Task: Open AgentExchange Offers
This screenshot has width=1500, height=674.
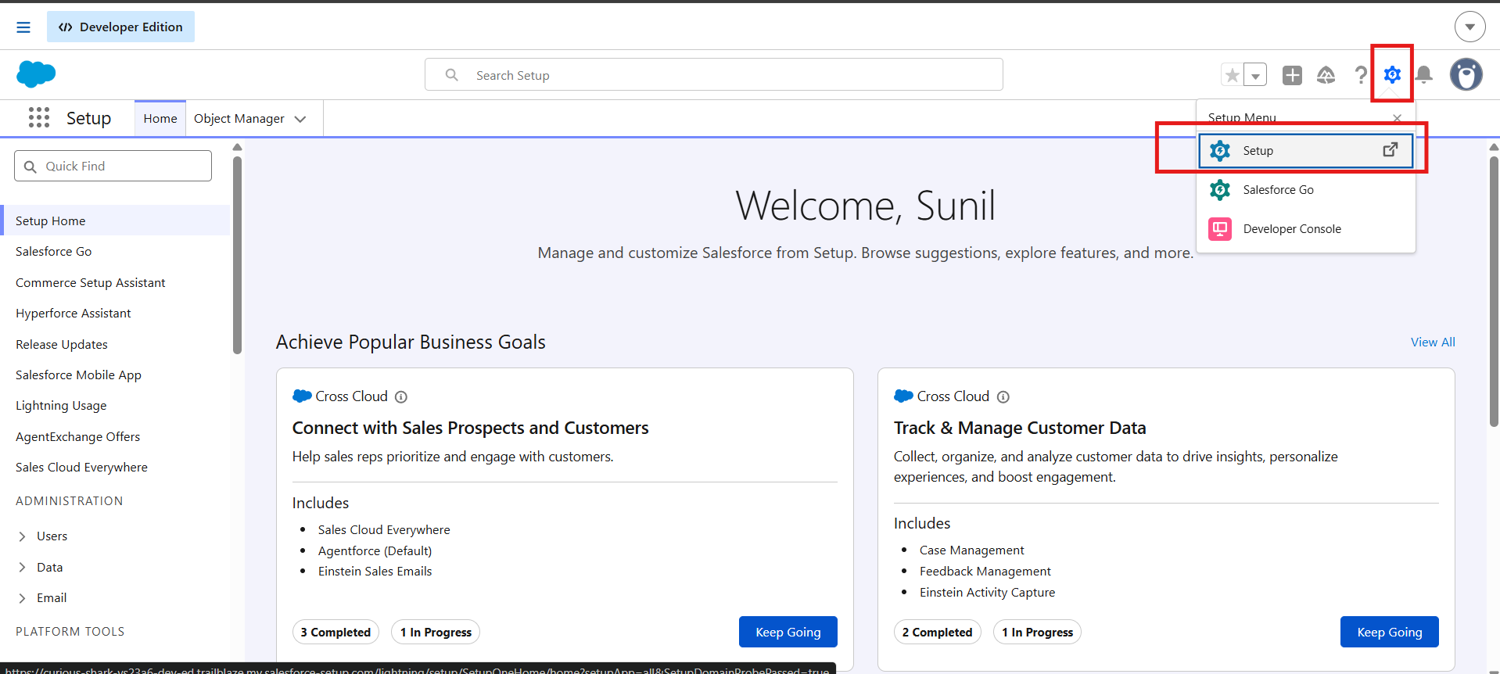Action: (x=78, y=437)
